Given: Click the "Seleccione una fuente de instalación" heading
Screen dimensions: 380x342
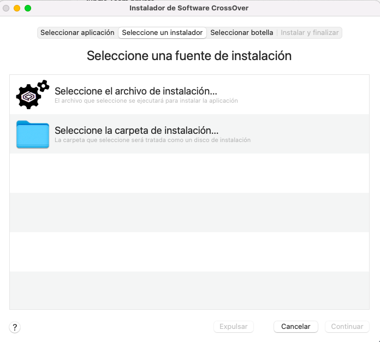Looking at the screenshot, I should (x=189, y=56).
